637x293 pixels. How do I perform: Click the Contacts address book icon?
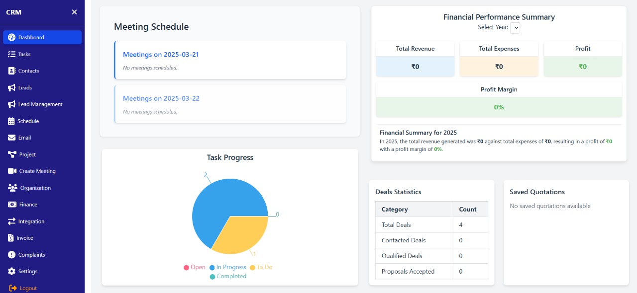point(11,71)
